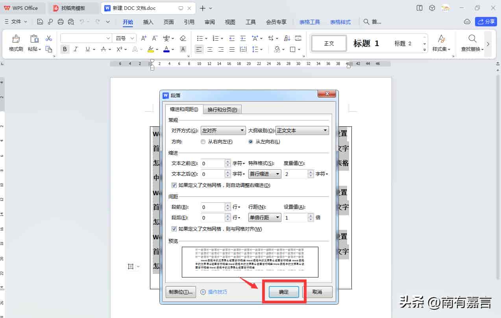Open the Outline Level (大纲级别) dropdown

(x=302, y=130)
